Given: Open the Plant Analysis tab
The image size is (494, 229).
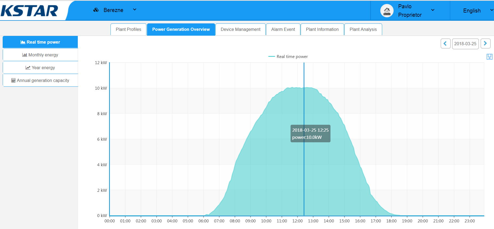Looking at the screenshot, I should click(x=363, y=29).
